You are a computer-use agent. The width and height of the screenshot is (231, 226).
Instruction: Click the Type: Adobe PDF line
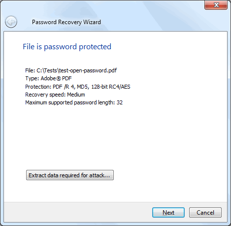pos(48,78)
